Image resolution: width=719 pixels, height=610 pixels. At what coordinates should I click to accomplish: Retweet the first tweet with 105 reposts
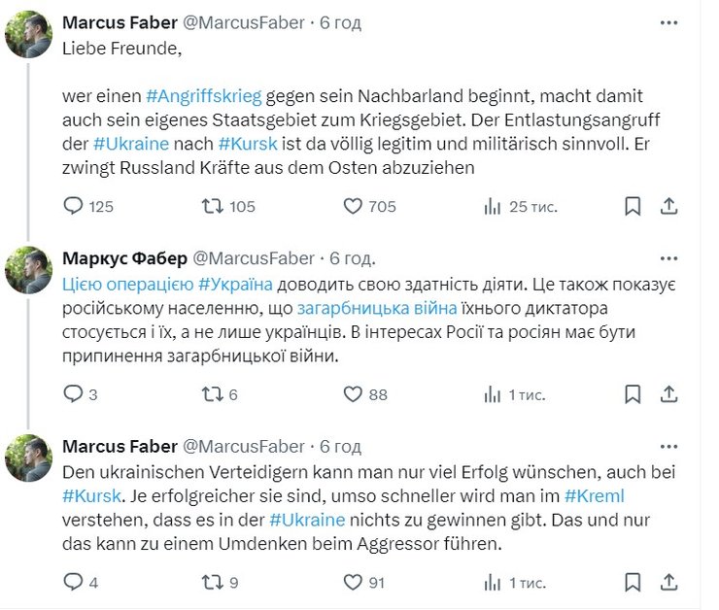[x=211, y=206]
